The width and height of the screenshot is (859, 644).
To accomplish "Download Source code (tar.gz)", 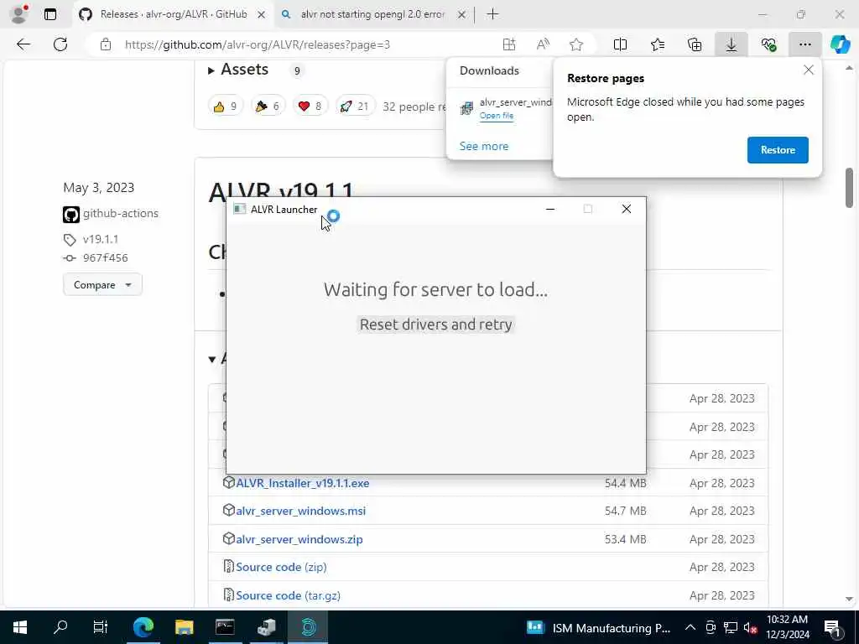I will 289,596.
